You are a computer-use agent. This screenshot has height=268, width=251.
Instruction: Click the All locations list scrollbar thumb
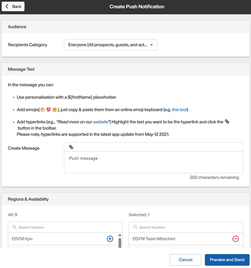point(120,243)
